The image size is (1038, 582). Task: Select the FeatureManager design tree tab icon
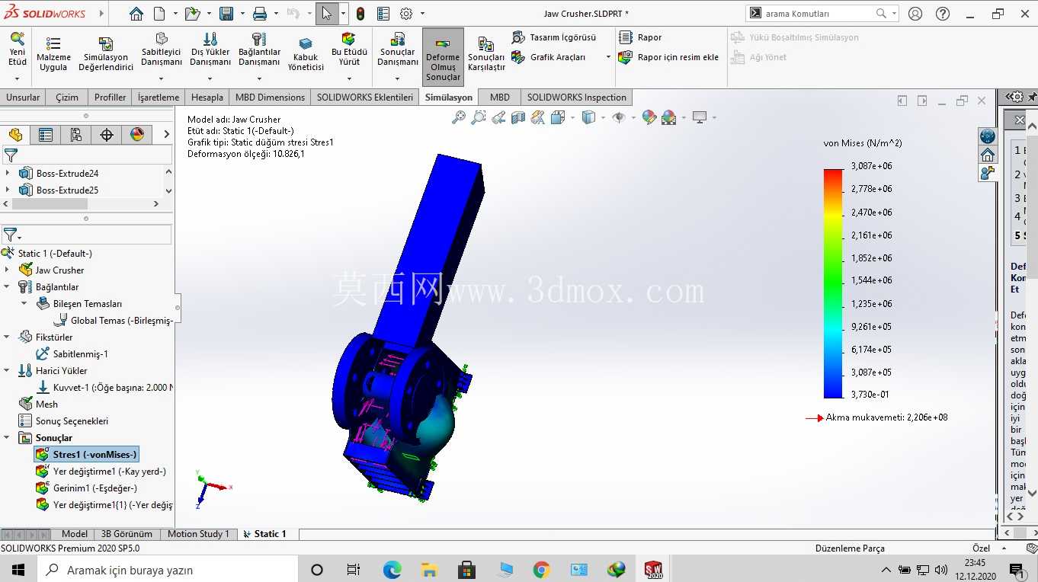15,135
